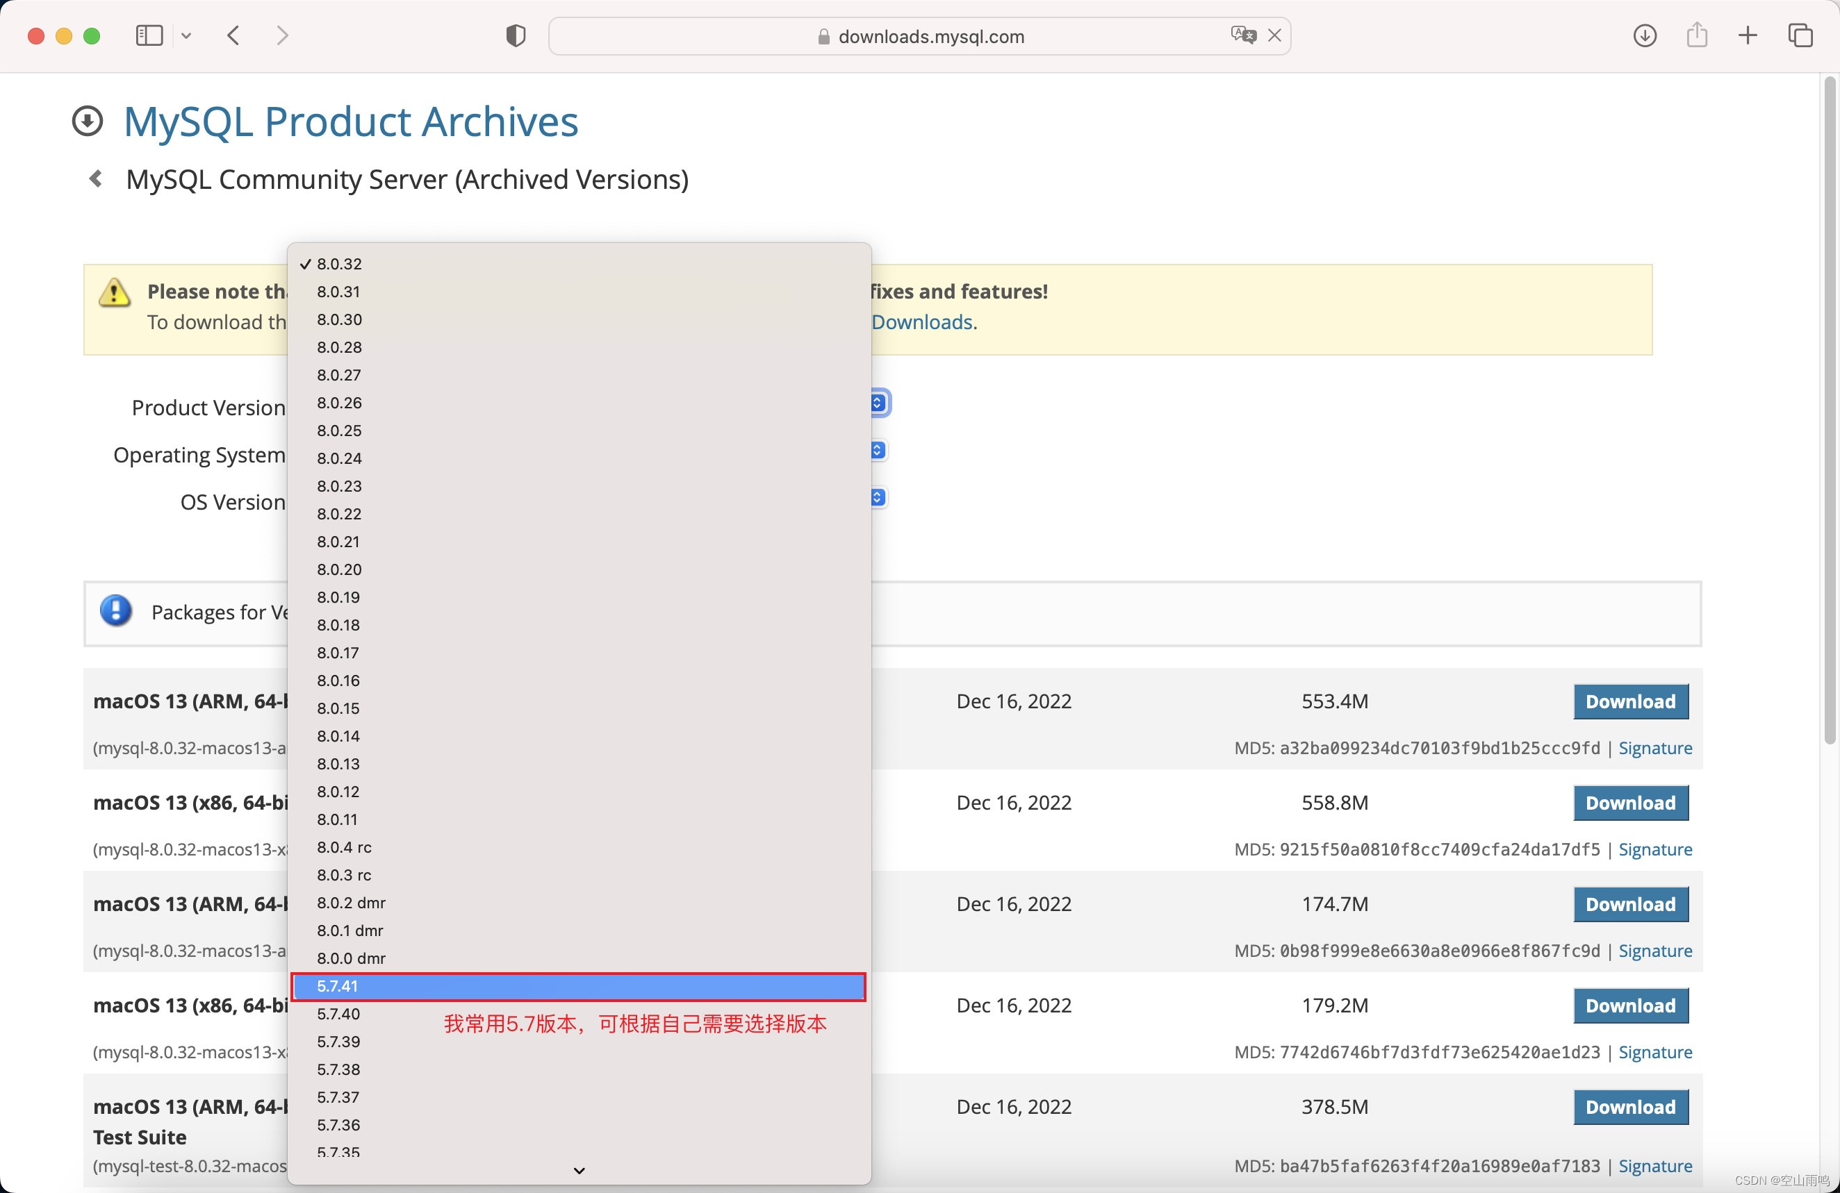This screenshot has height=1193, width=1840.
Task: Pick version 8.0.2 dmr
Action: [579, 904]
